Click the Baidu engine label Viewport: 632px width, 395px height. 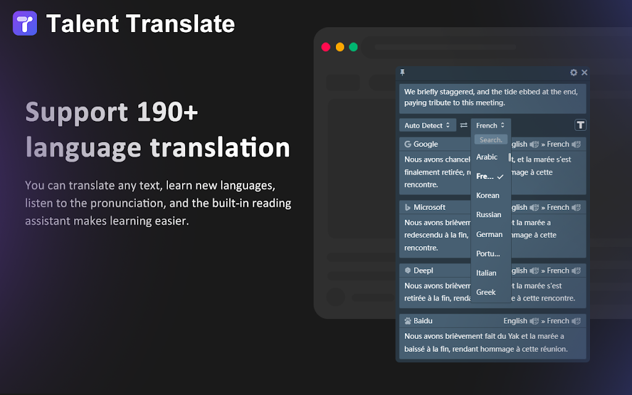[423, 321]
